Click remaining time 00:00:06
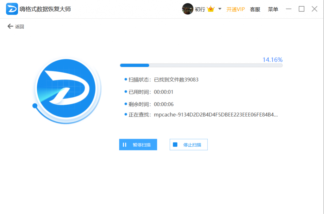The width and height of the screenshot is (324, 214). pos(164,104)
